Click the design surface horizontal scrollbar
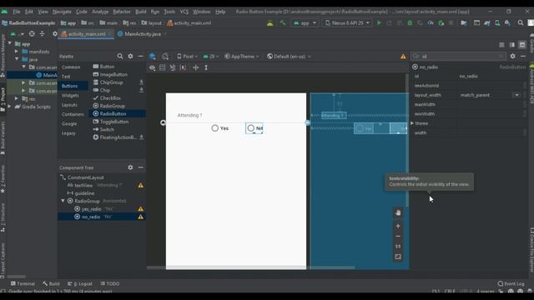Screen dimensions: 534x300 (251, 267)
